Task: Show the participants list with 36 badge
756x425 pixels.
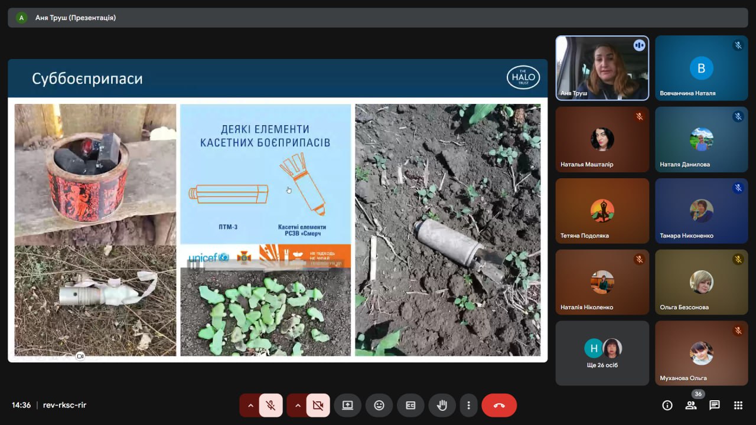Action: point(690,405)
